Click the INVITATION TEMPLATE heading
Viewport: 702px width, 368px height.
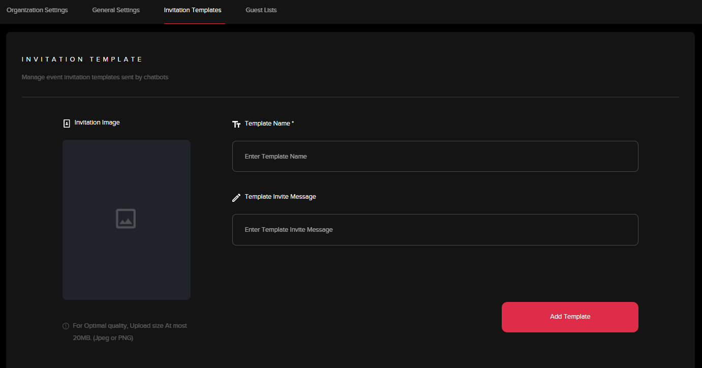click(82, 59)
